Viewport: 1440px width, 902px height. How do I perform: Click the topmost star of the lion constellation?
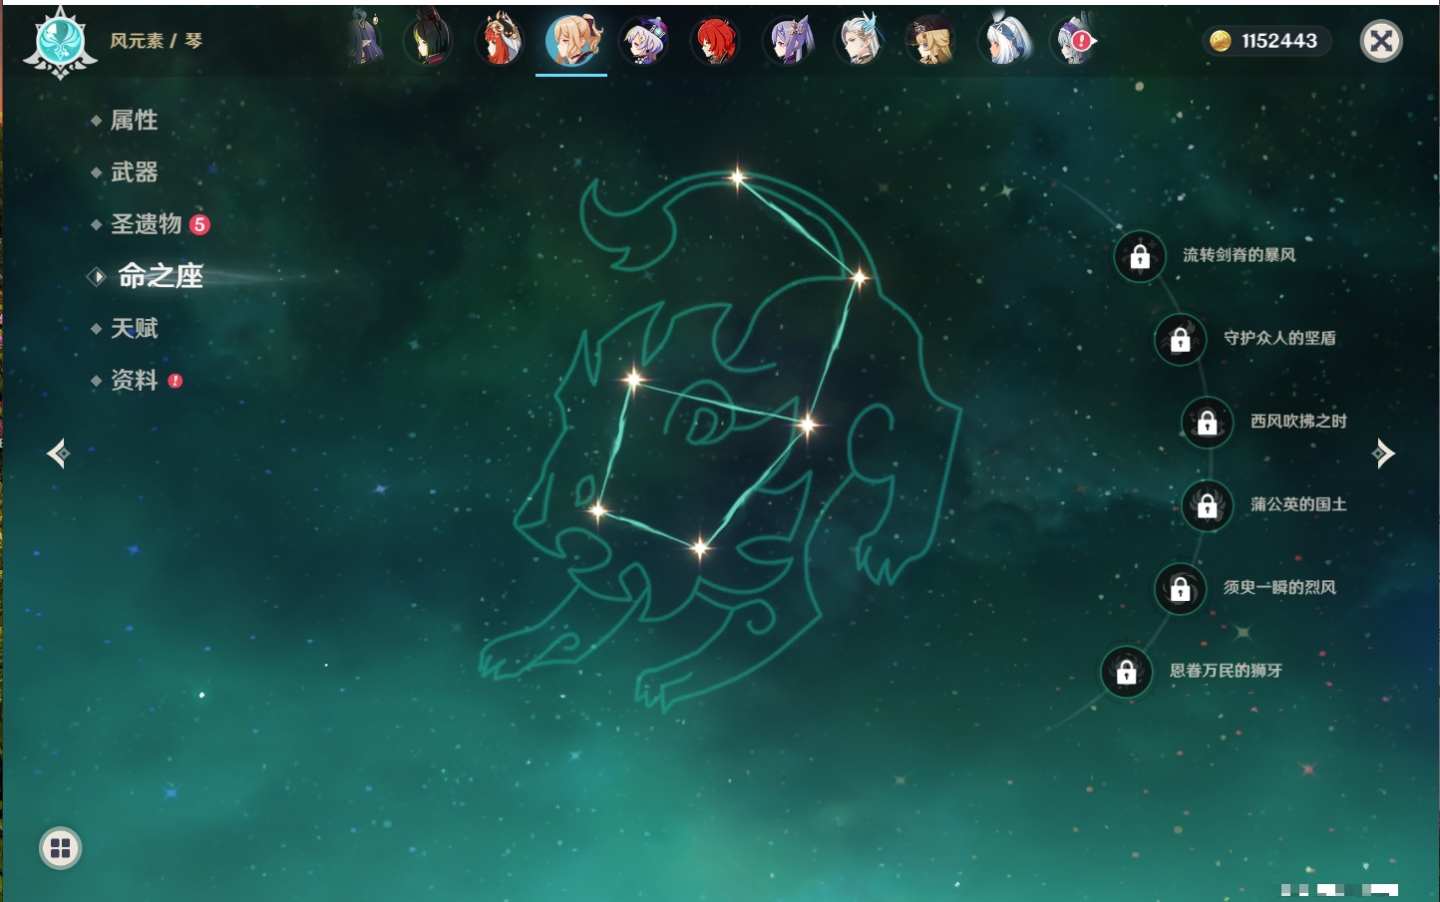coord(737,178)
